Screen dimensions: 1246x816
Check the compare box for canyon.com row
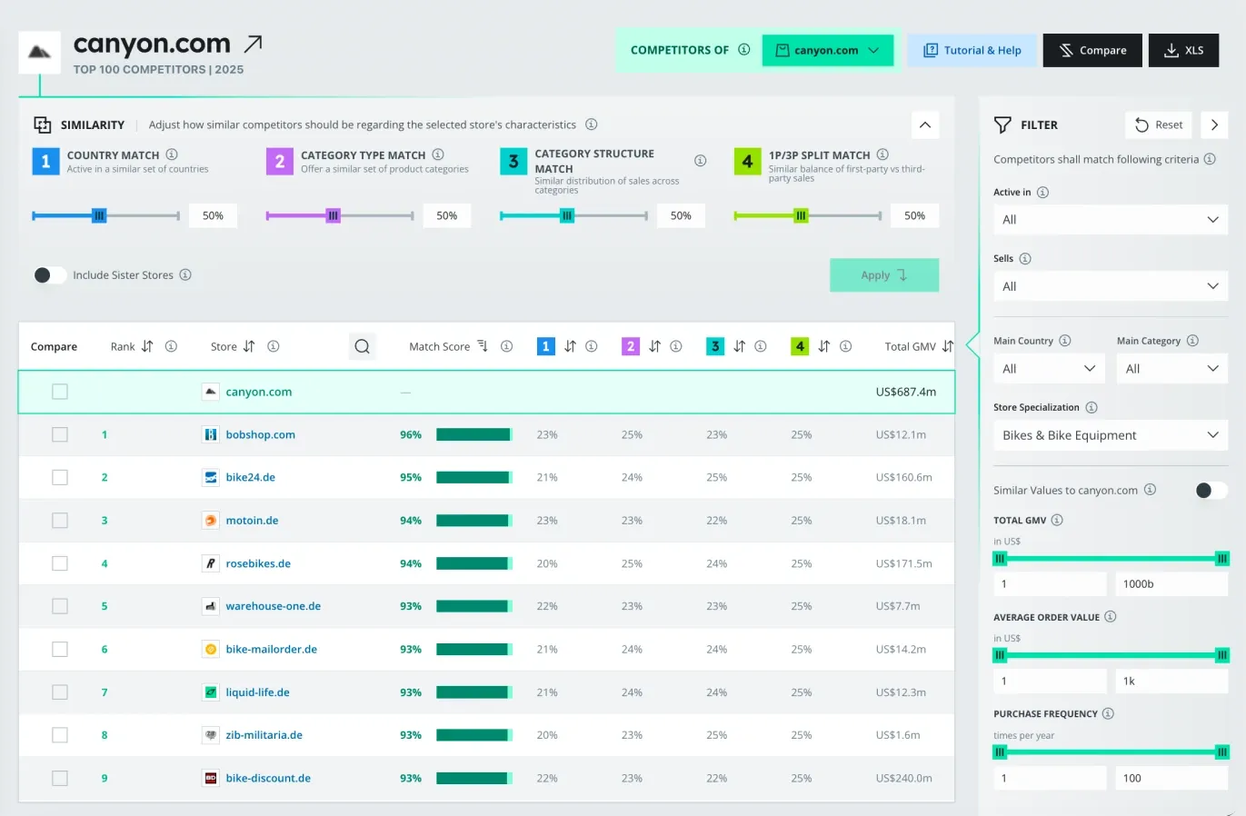click(60, 392)
